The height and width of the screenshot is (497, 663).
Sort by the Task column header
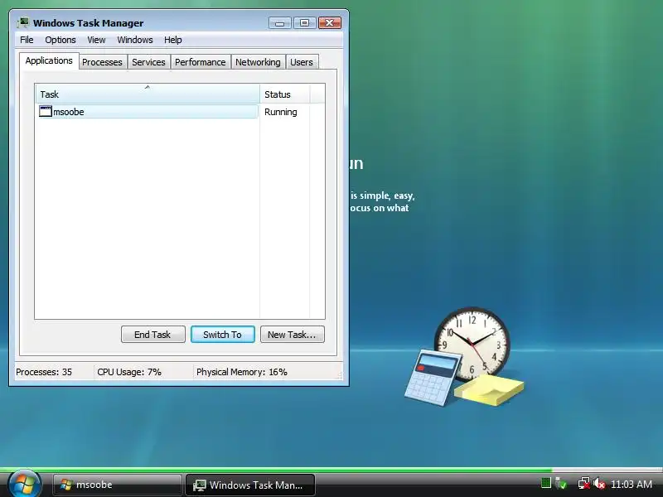[148, 94]
